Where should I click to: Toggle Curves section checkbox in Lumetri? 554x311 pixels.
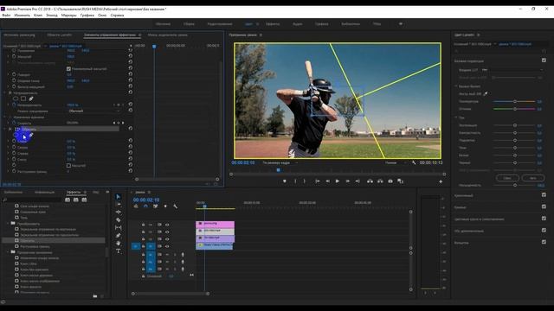tap(544, 206)
